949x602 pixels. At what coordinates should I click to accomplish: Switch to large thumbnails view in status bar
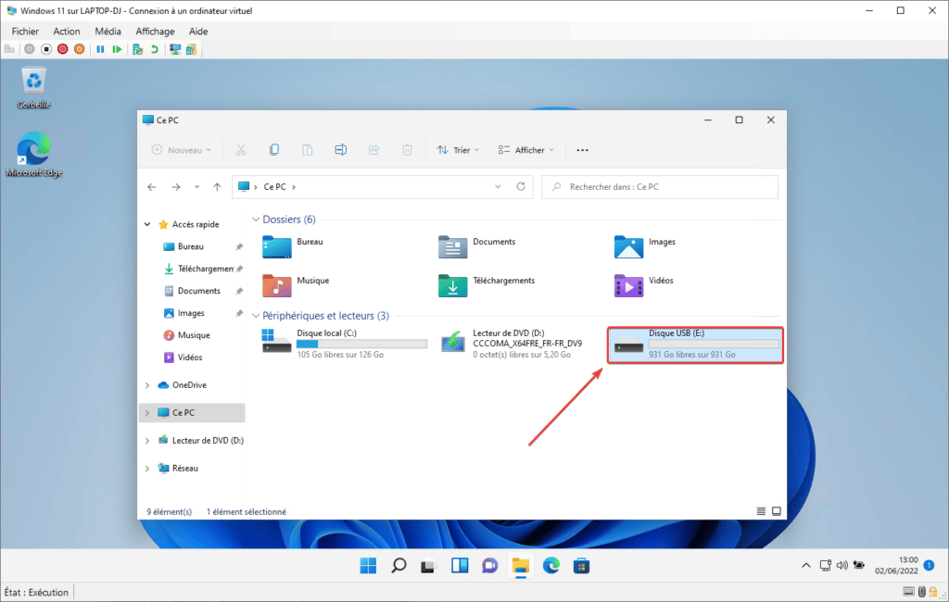[x=777, y=511]
